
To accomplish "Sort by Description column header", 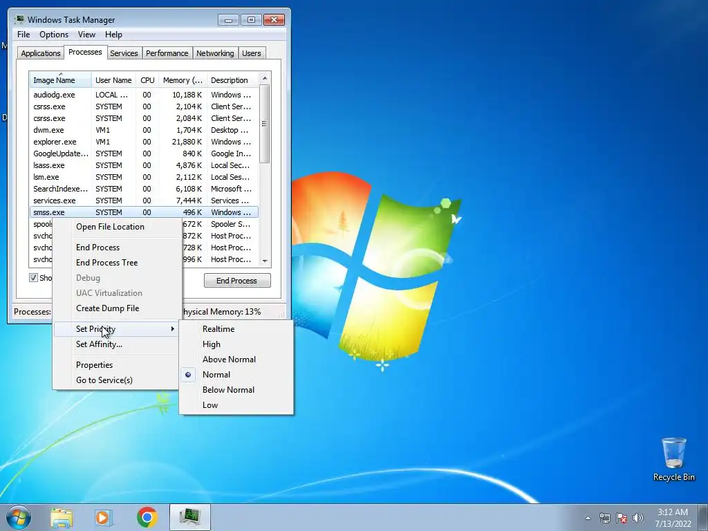I will pyautogui.click(x=232, y=80).
